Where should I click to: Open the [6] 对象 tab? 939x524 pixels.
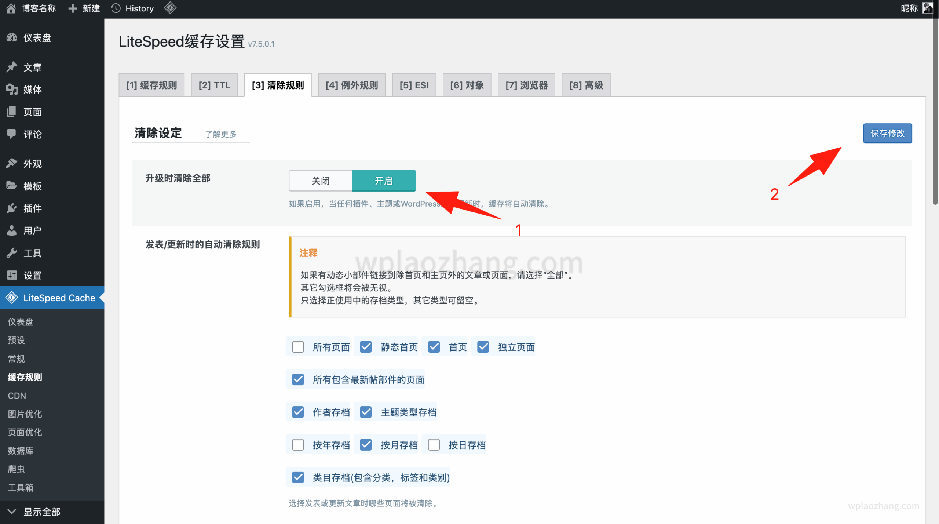(x=467, y=85)
